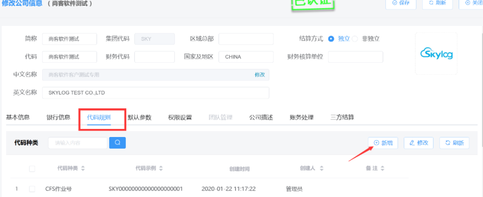Tick the checkbox for the CFS作业号 row
Viewport: 483px width, 197px height.
[32, 189]
